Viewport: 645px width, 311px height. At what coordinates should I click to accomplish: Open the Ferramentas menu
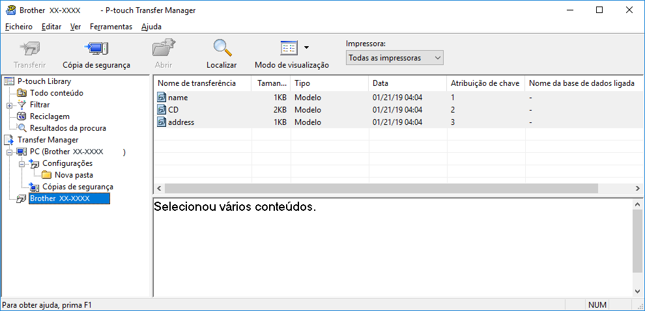pyautogui.click(x=111, y=27)
